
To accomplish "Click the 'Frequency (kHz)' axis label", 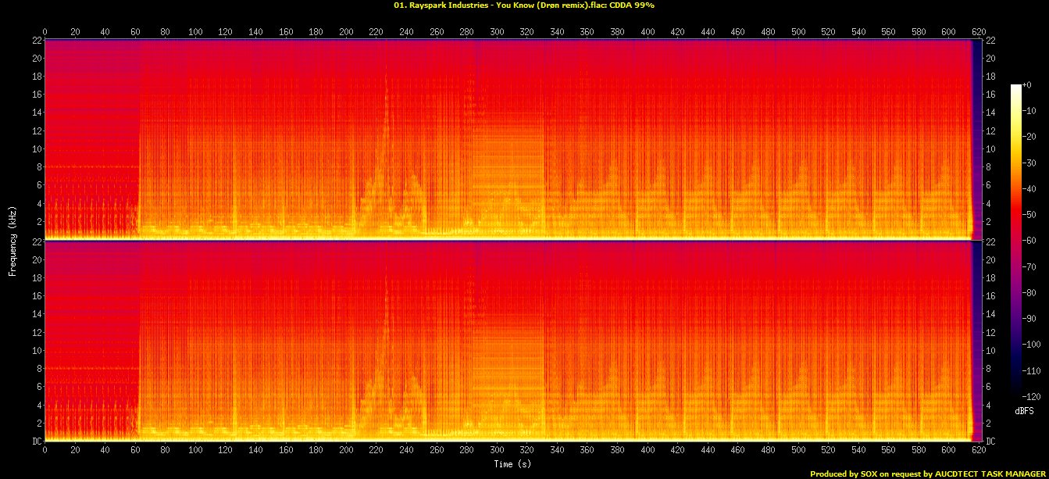I will pos(12,239).
